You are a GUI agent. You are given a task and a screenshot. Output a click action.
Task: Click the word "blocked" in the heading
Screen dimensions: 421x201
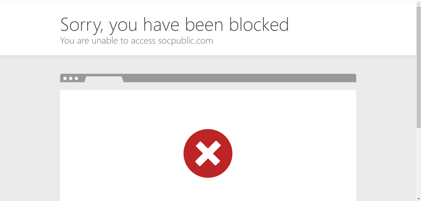(259, 24)
